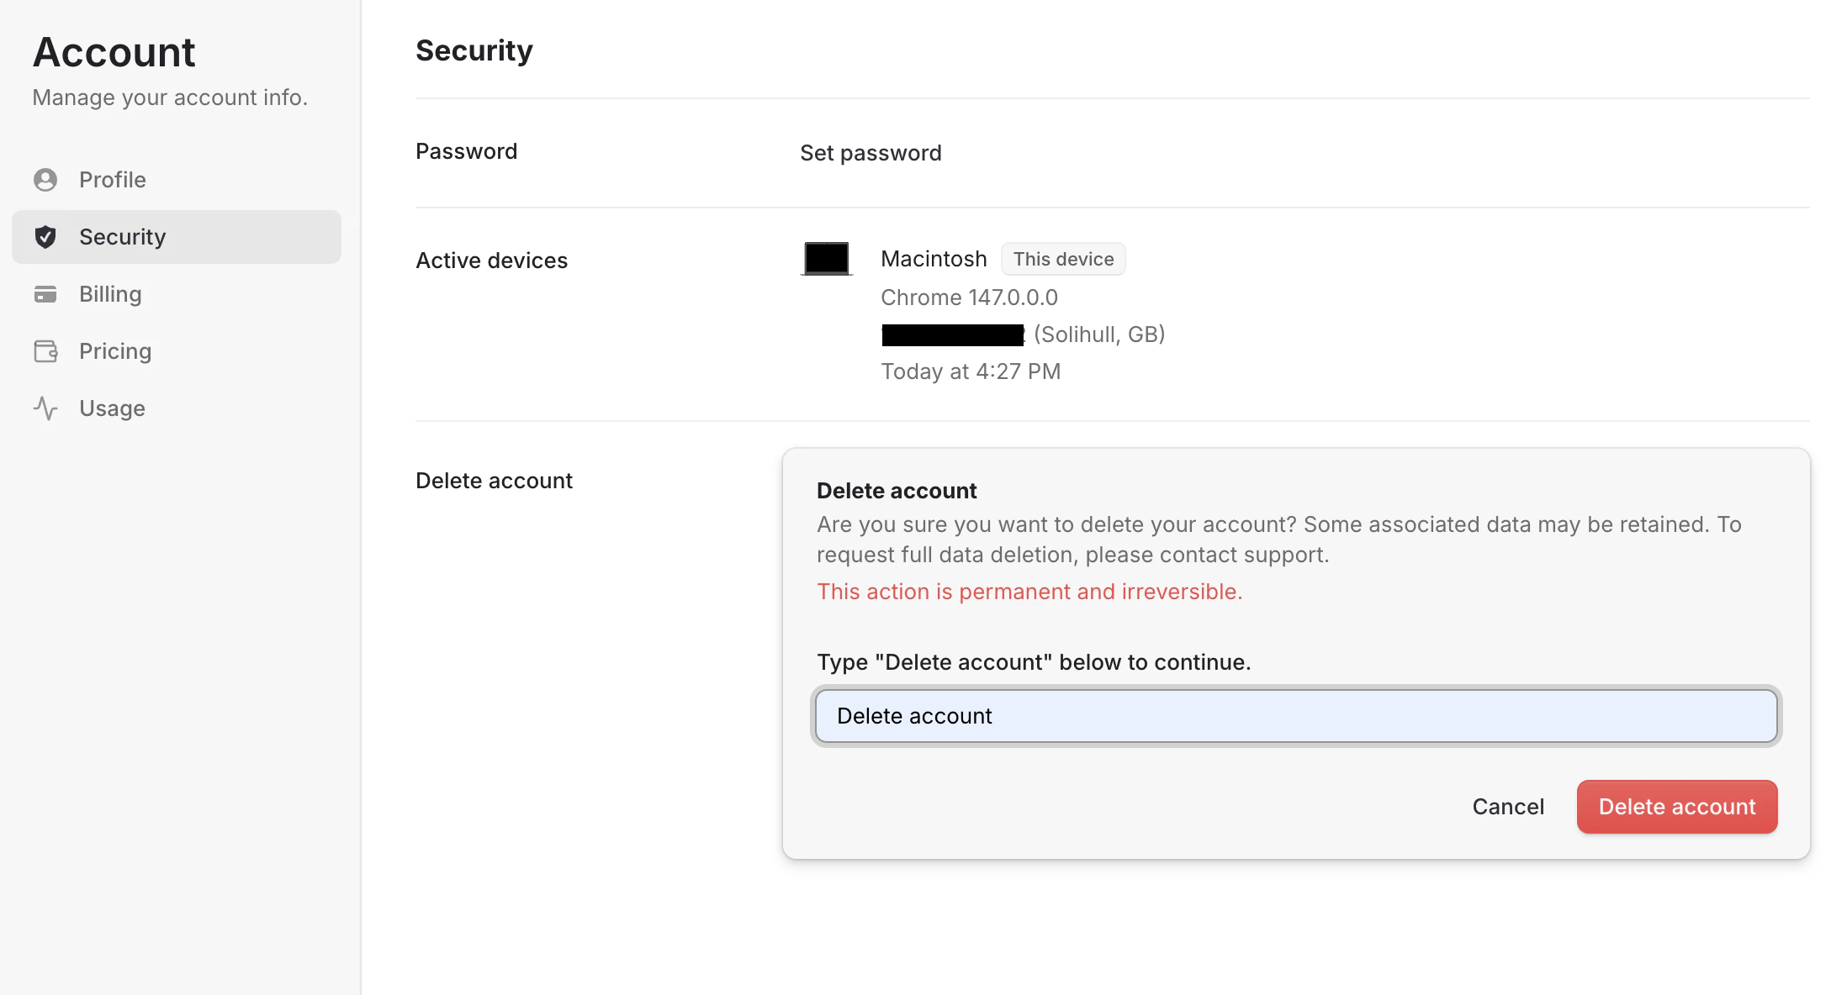Cancel the account deletion dialog

click(x=1508, y=807)
